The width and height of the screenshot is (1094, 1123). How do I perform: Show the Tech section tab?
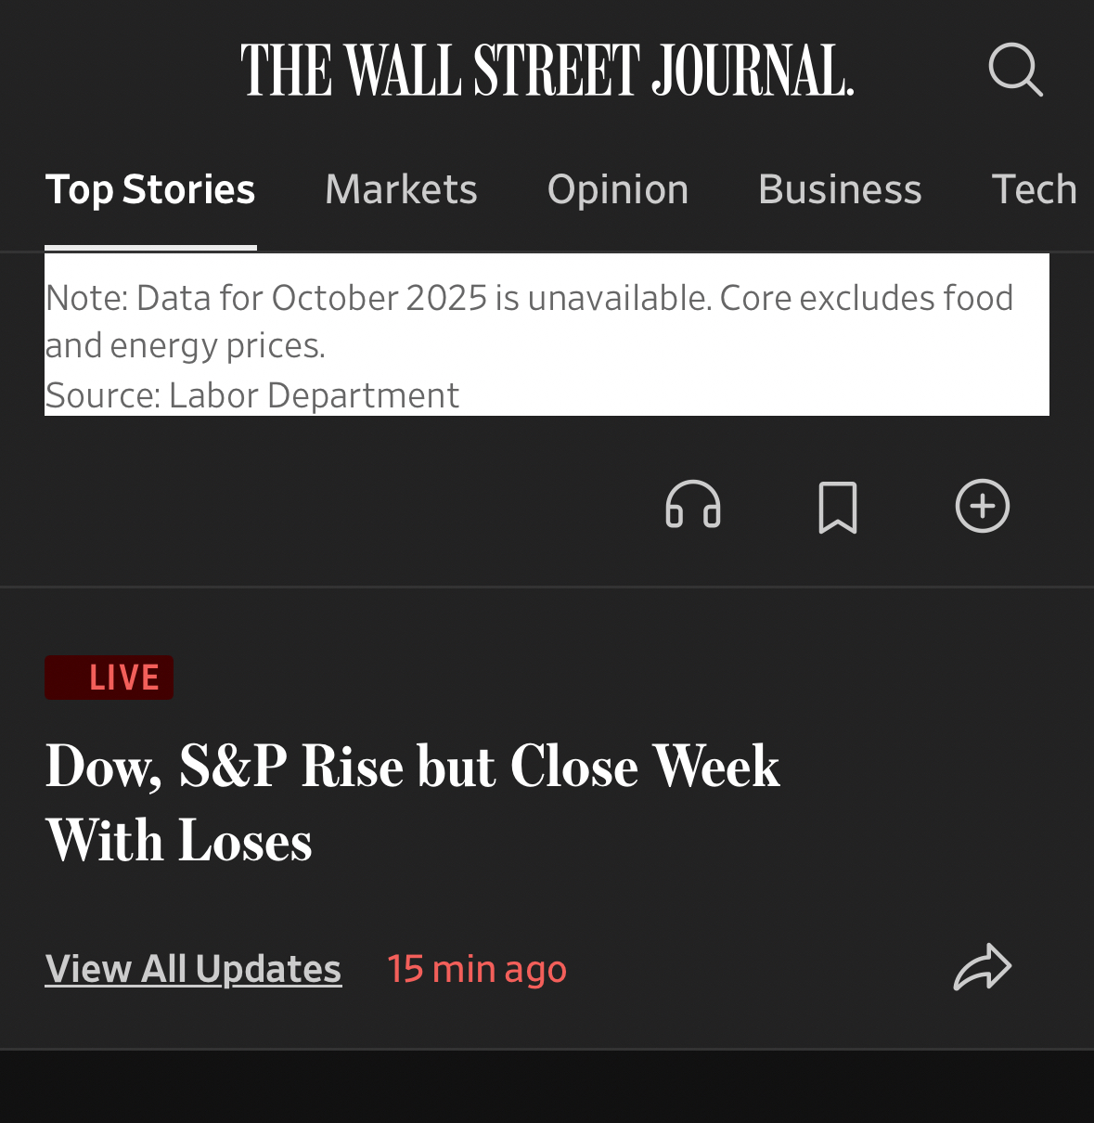1034,189
